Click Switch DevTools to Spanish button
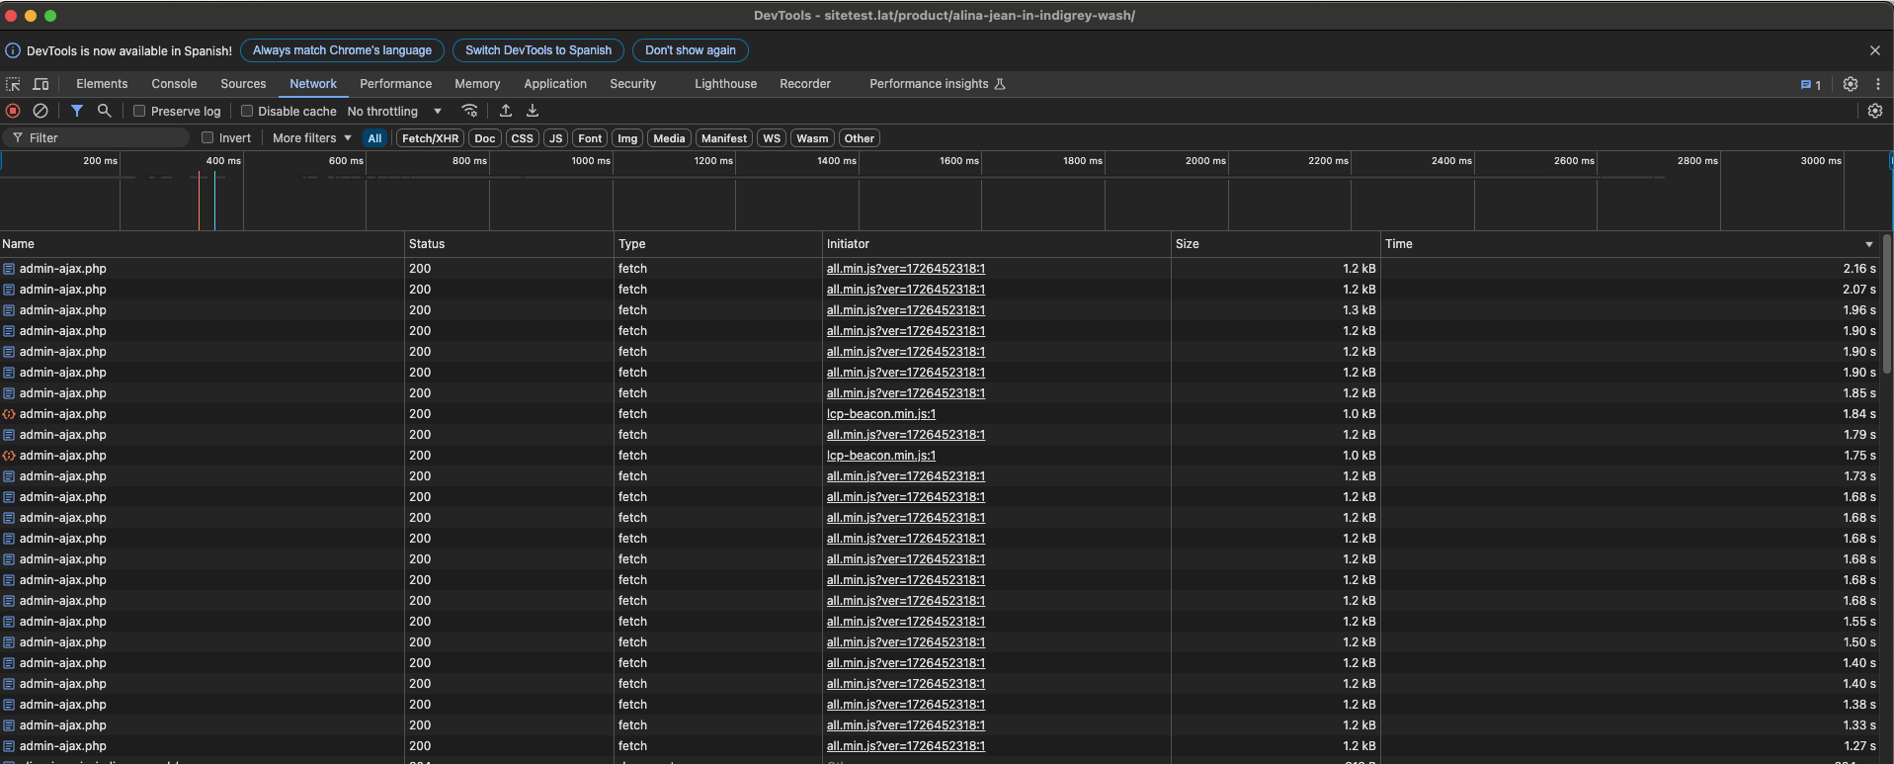The height and width of the screenshot is (764, 1894). 538,50
